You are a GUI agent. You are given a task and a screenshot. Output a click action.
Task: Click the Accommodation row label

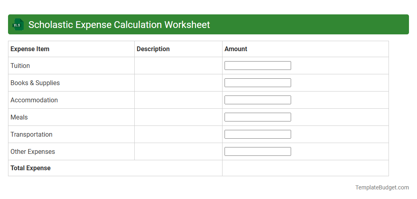click(34, 100)
